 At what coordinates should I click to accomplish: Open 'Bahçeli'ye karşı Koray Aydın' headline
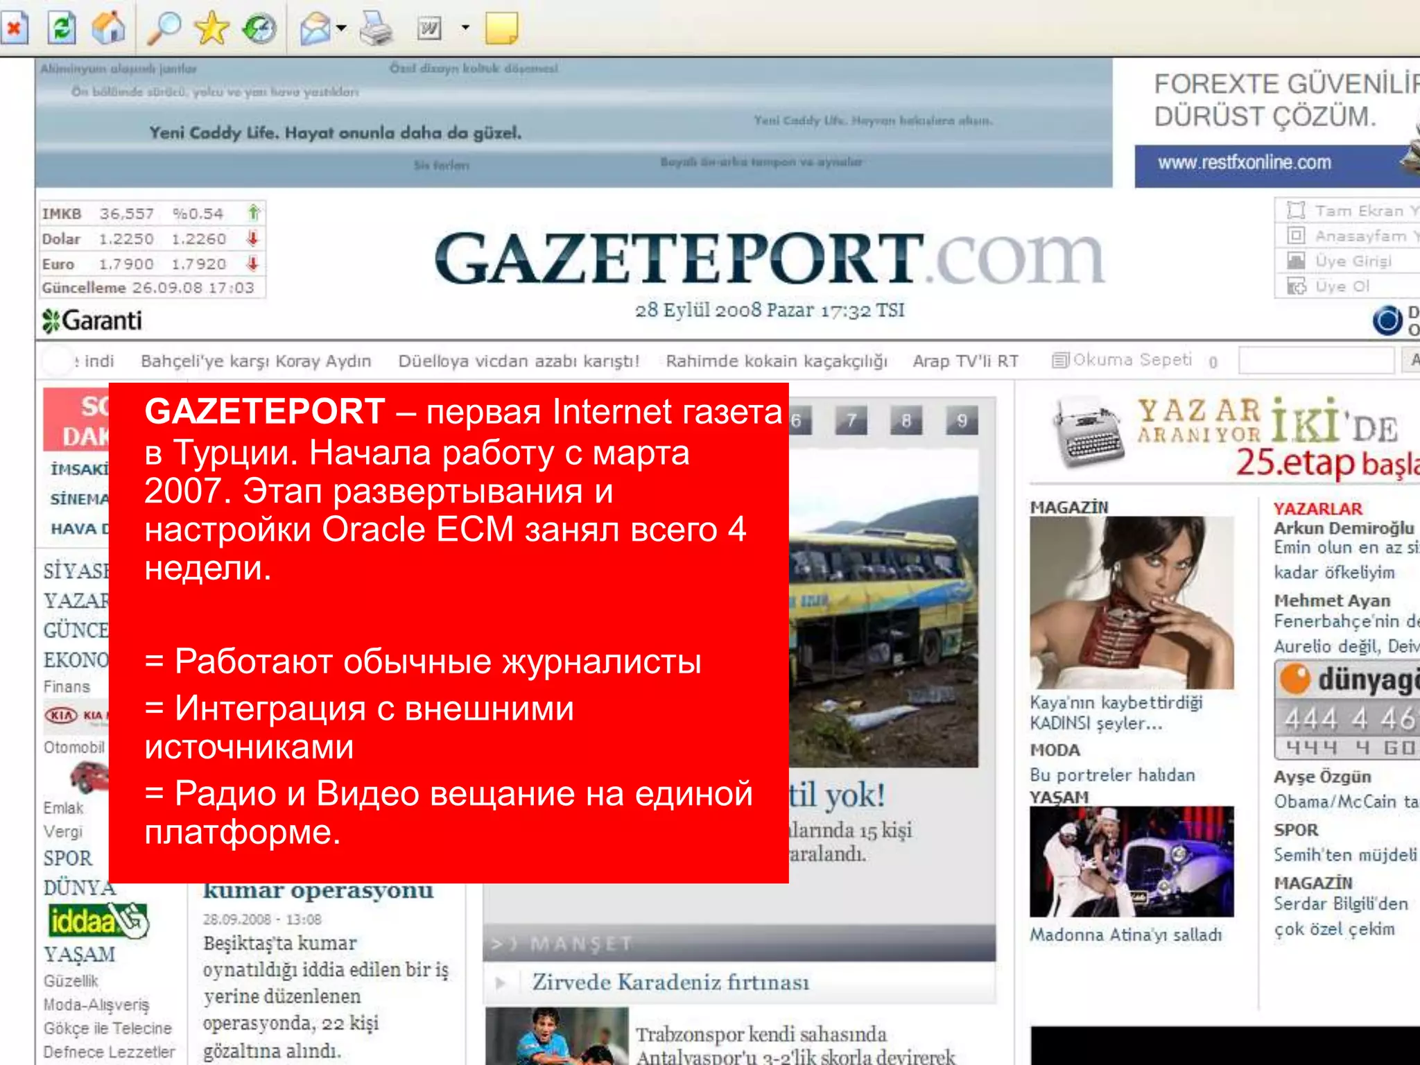click(x=256, y=361)
